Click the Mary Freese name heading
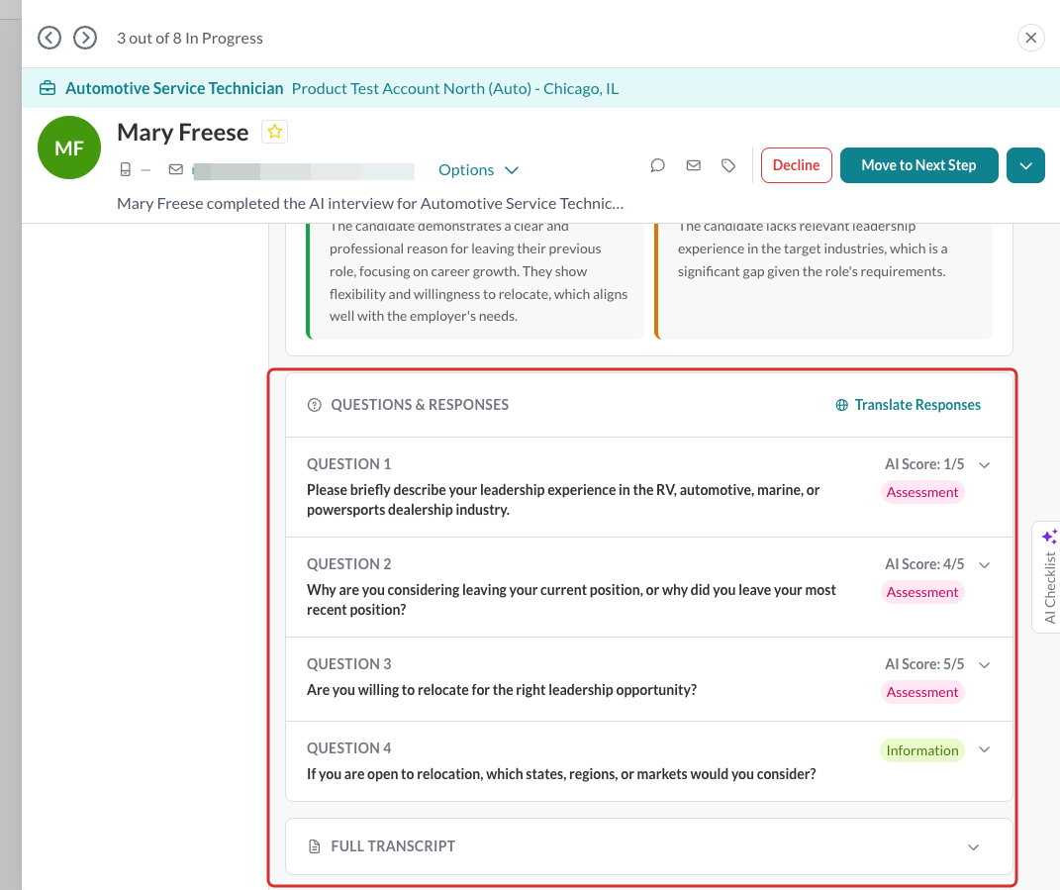This screenshot has width=1060, height=890. pos(182,132)
